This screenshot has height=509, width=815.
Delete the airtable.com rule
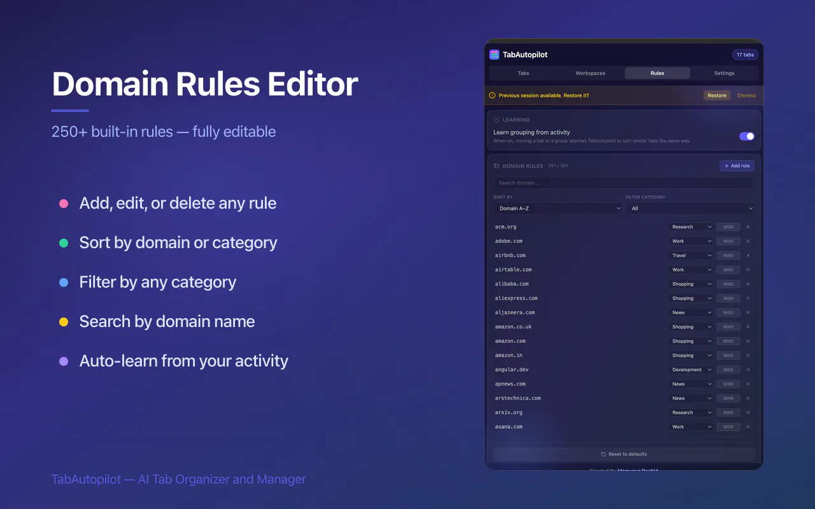(748, 270)
